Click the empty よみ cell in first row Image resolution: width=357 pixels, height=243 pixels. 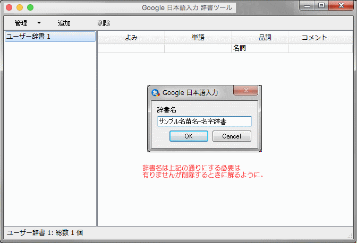click(x=131, y=48)
